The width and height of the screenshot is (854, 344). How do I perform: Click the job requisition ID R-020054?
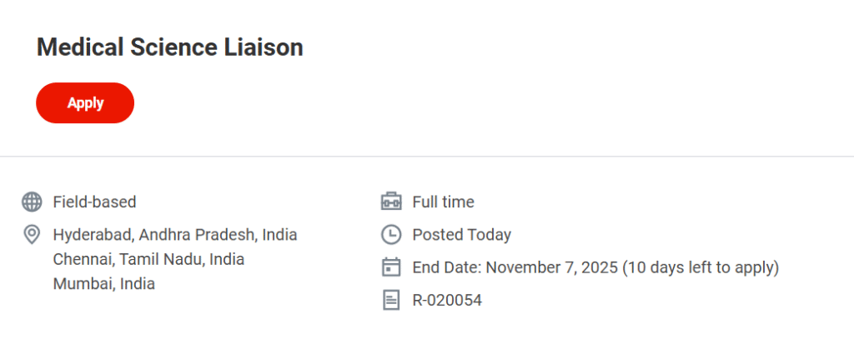coord(447,300)
